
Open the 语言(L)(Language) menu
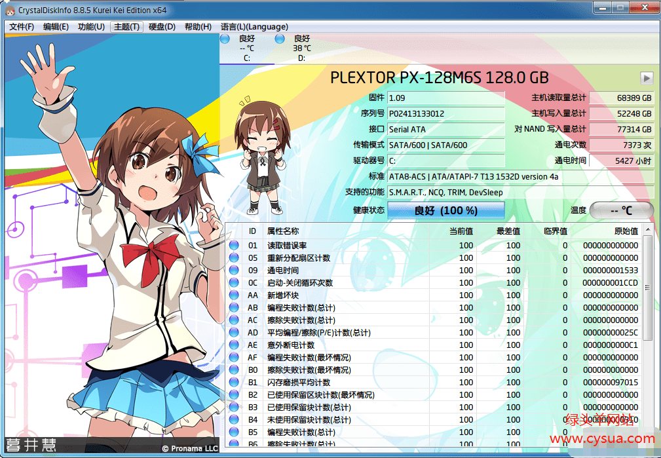(x=254, y=27)
